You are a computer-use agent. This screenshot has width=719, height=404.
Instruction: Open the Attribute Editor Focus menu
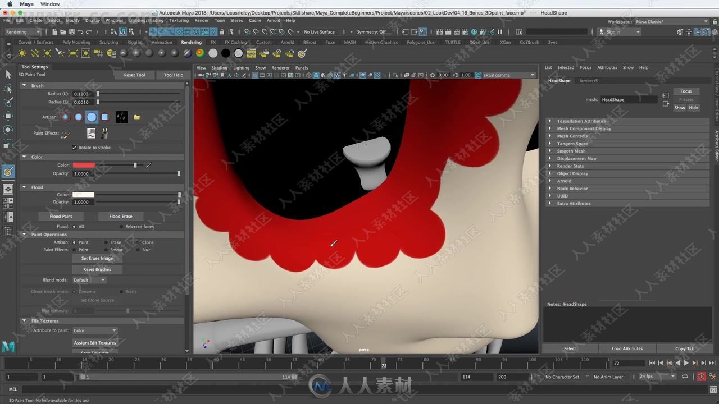(x=585, y=67)
